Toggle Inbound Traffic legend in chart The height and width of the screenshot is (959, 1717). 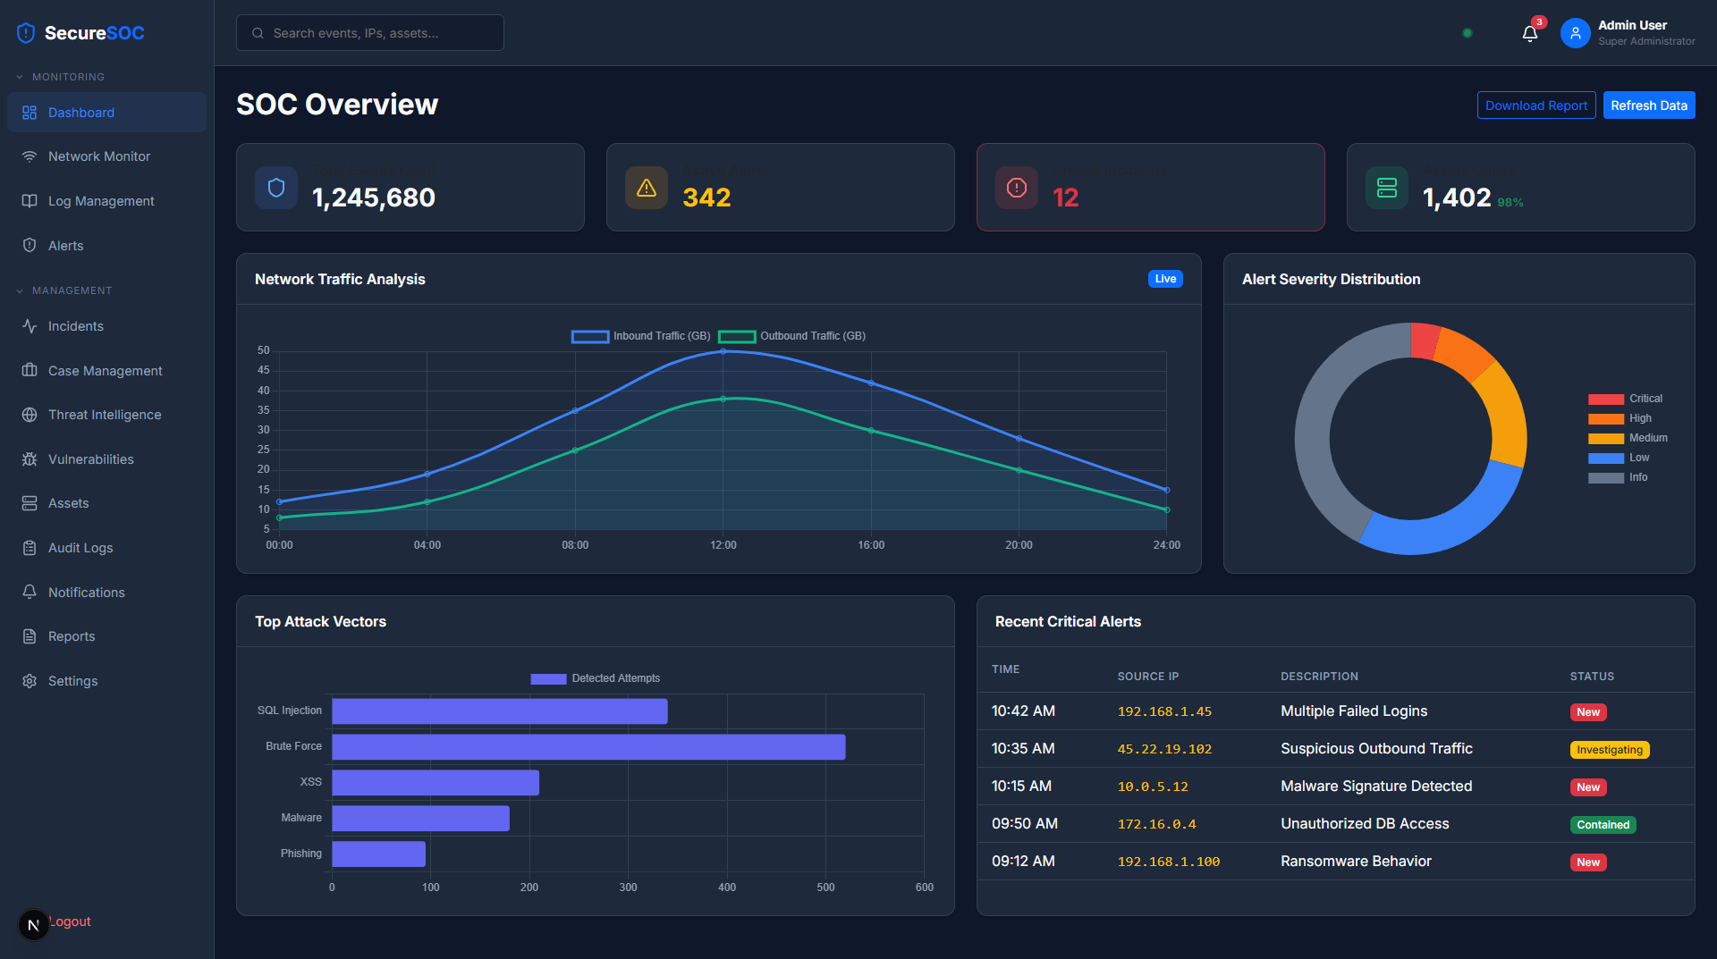tap(641, 336)
